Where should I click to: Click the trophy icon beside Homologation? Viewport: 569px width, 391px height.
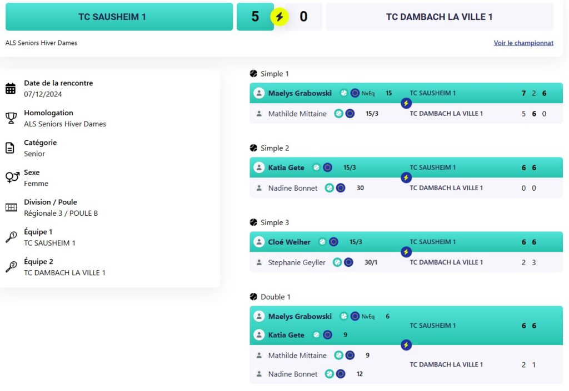[x=11, y=118]
